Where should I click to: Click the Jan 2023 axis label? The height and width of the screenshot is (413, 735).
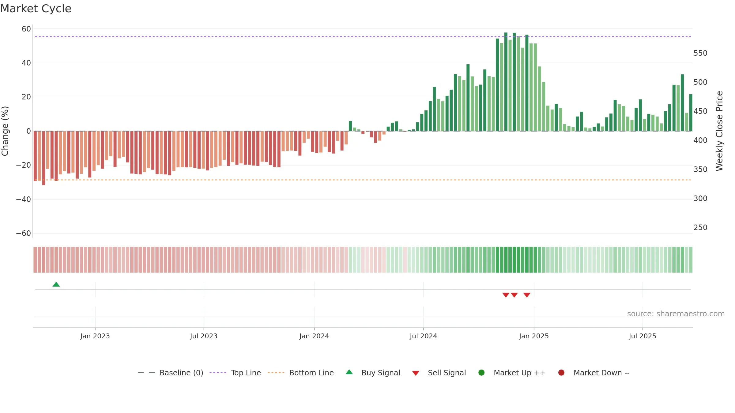(95, 336)
